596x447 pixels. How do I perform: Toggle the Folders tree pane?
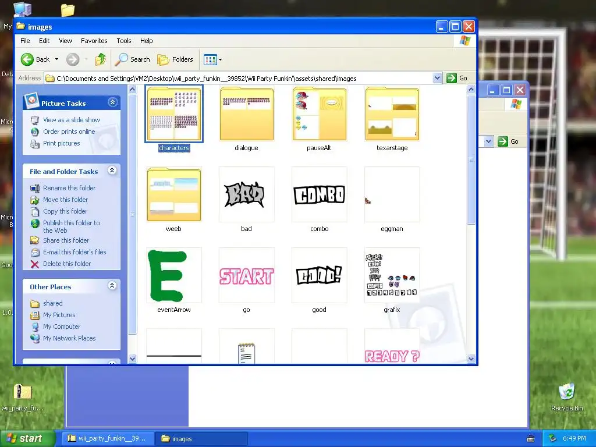(x=175, y=59)
